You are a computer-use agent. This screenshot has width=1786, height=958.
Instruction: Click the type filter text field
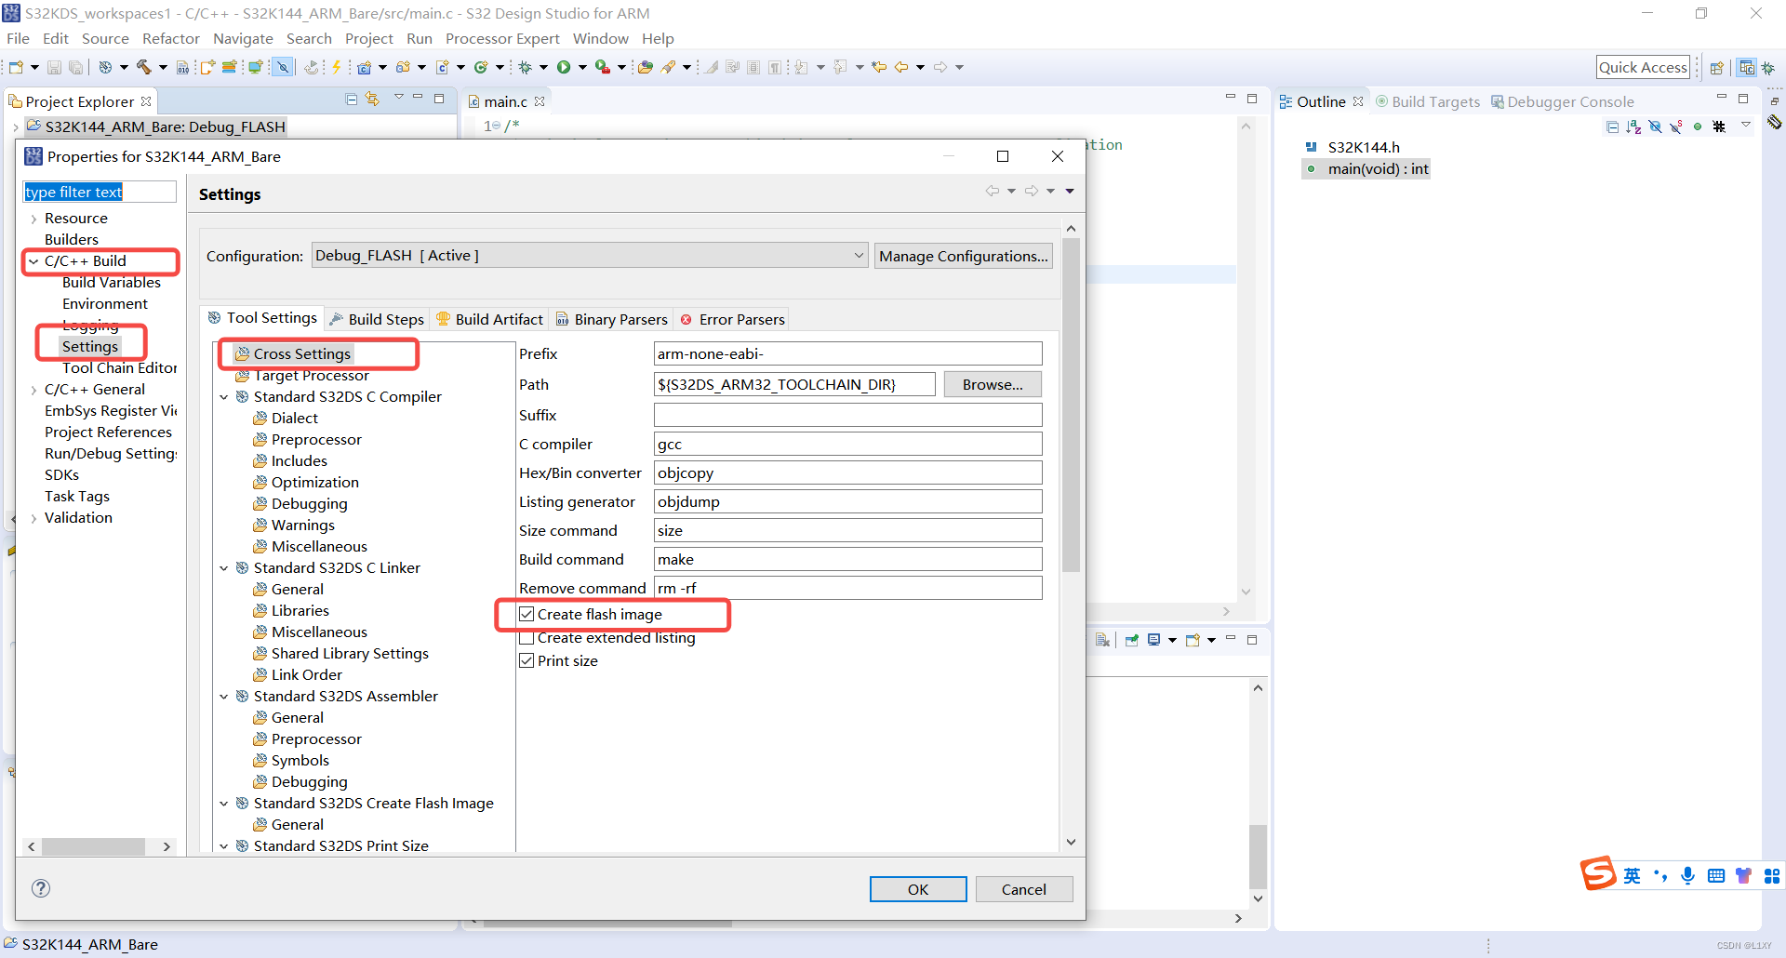(99, 192)
